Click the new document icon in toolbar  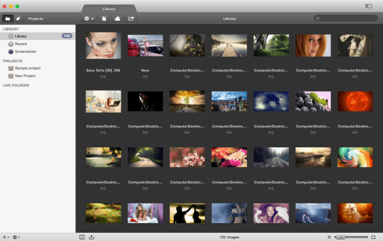coord(104,18)
